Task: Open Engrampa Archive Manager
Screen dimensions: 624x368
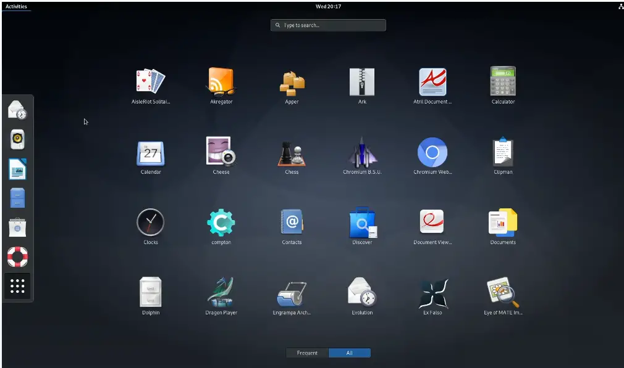Action: (x=292, y=294)
